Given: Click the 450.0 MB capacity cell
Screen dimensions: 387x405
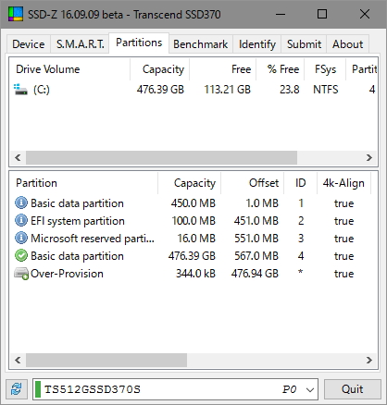Looking at the screenshot, I should pos(193,203).
